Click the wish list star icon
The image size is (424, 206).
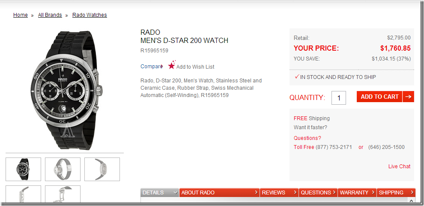(172, 65)
